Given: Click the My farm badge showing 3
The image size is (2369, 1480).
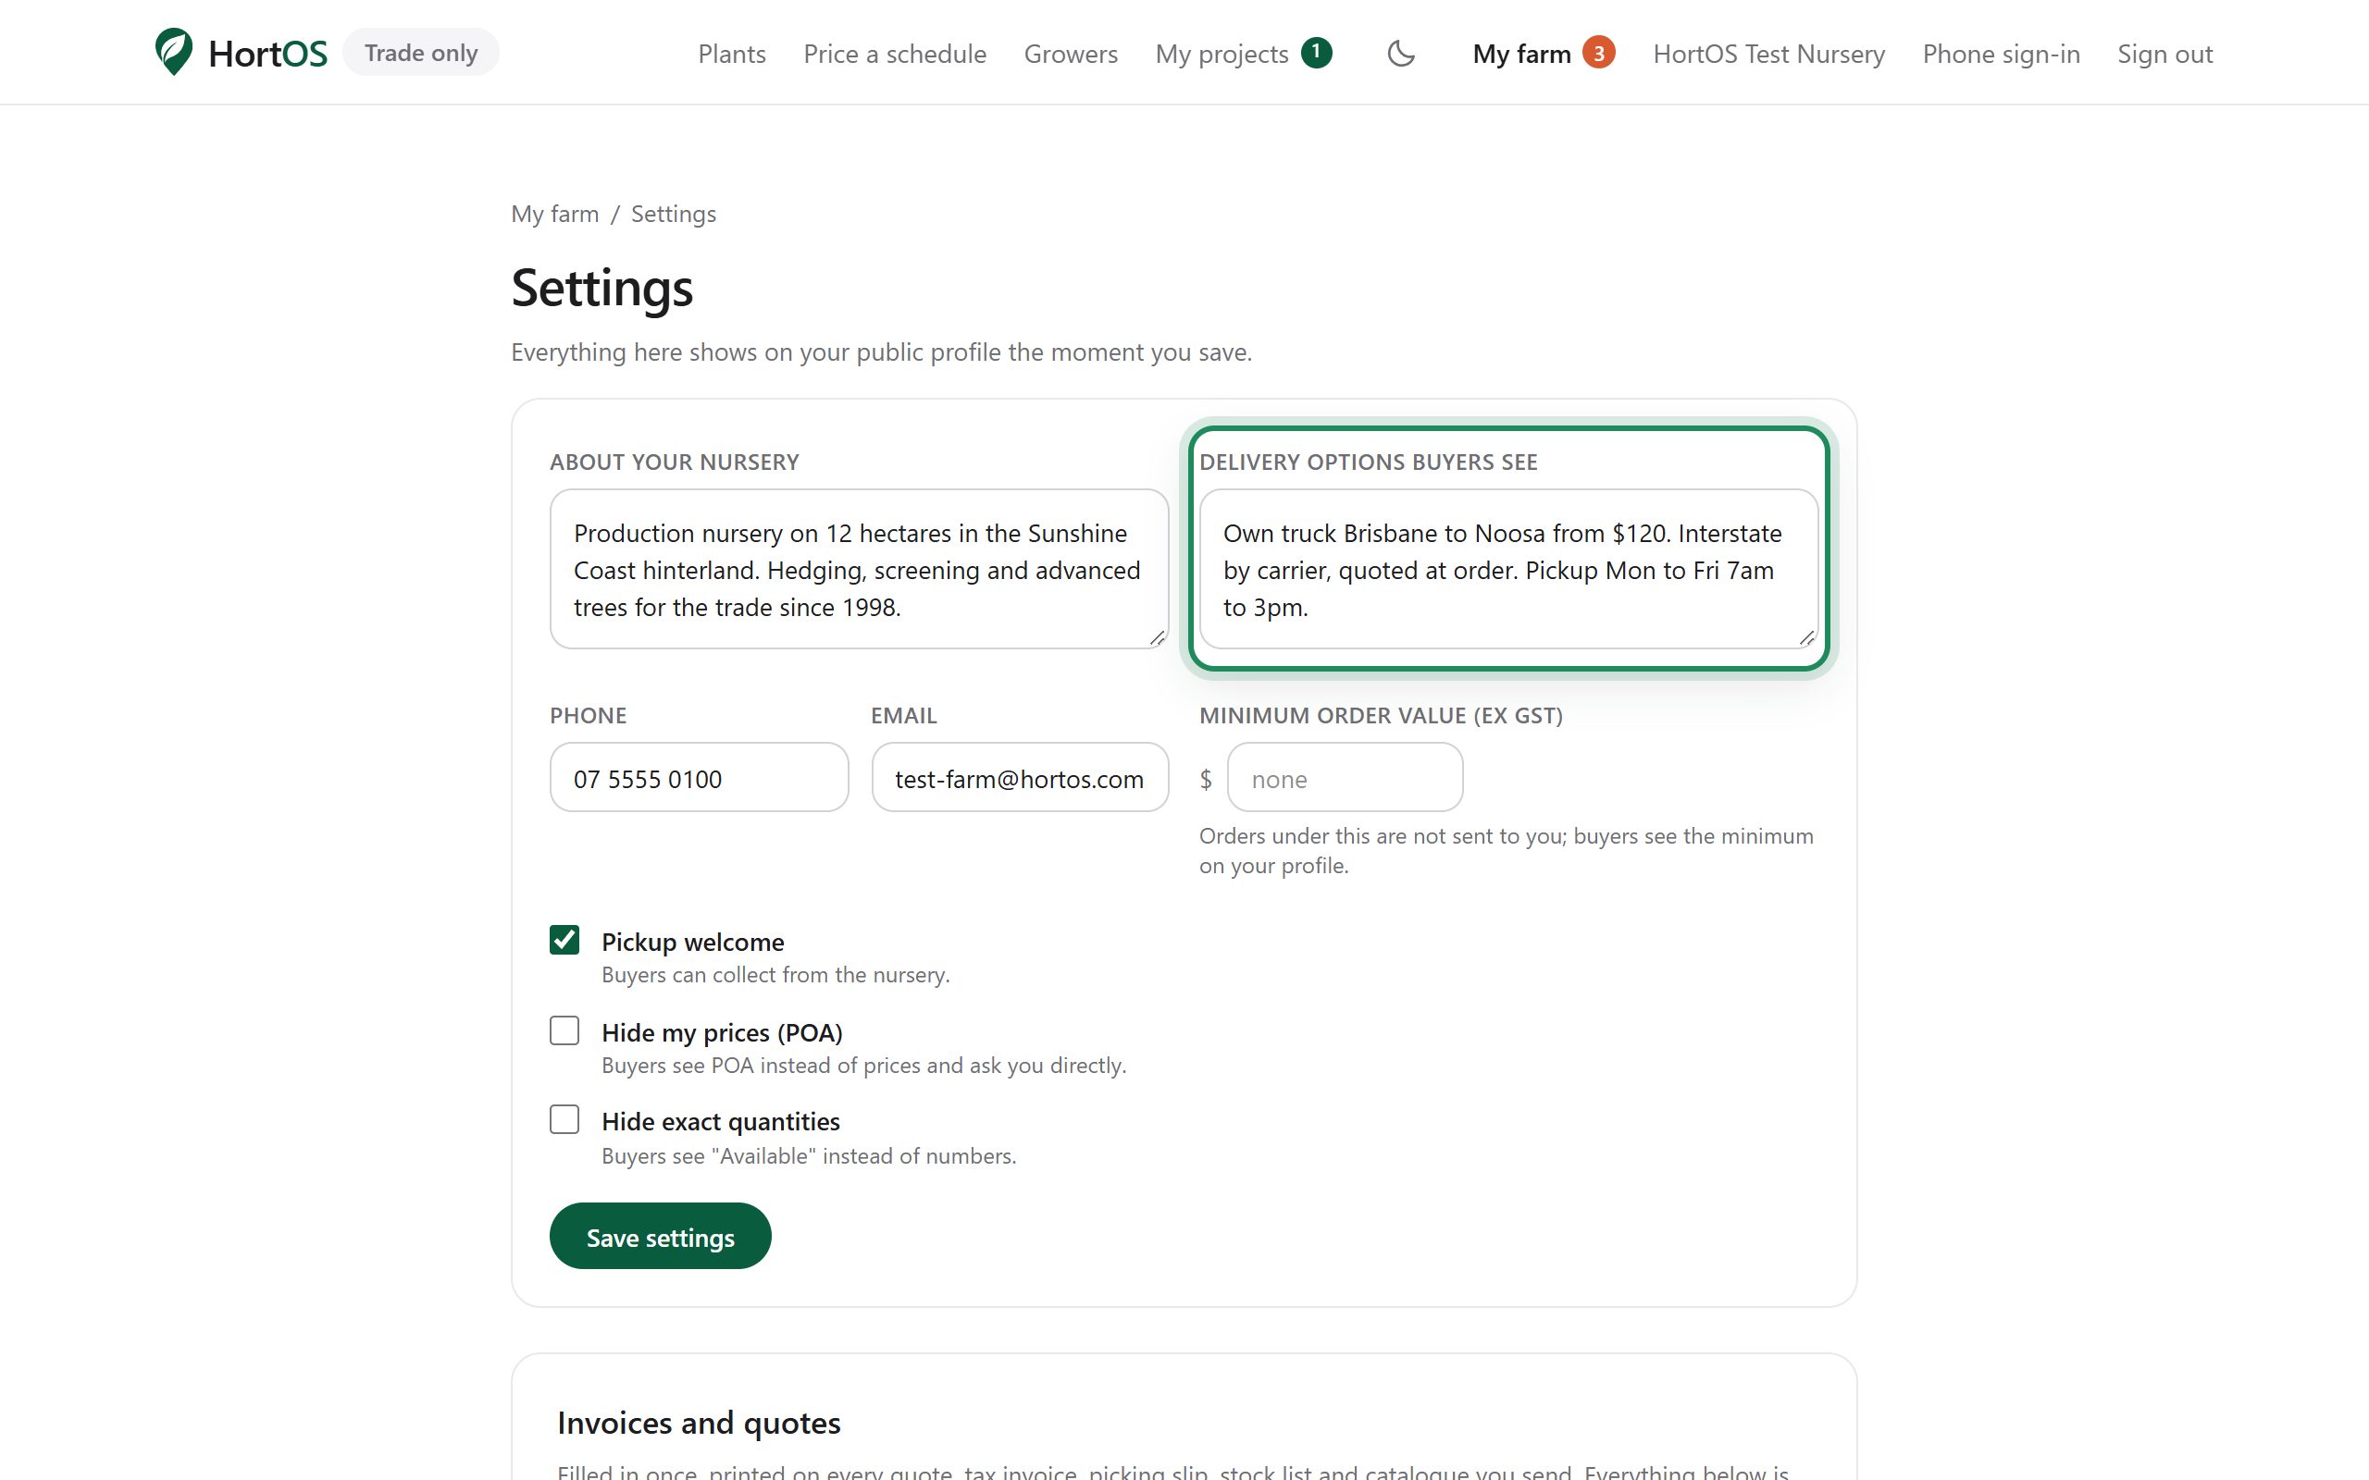Looking at the screenshot, I should click(x=1597, y=52).
